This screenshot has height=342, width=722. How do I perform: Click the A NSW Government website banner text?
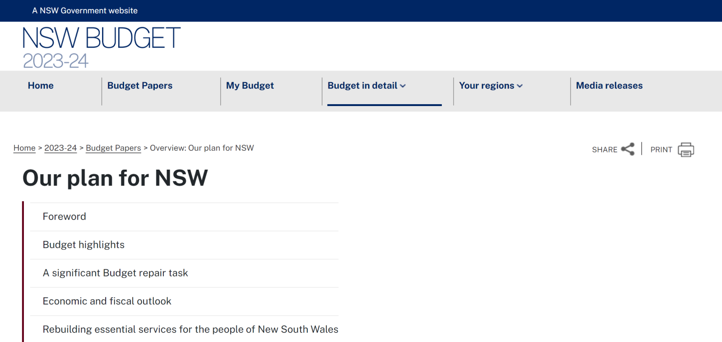pos(85,10)
